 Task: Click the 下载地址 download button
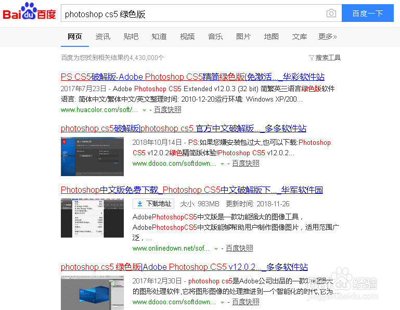[x=153, y=204]
